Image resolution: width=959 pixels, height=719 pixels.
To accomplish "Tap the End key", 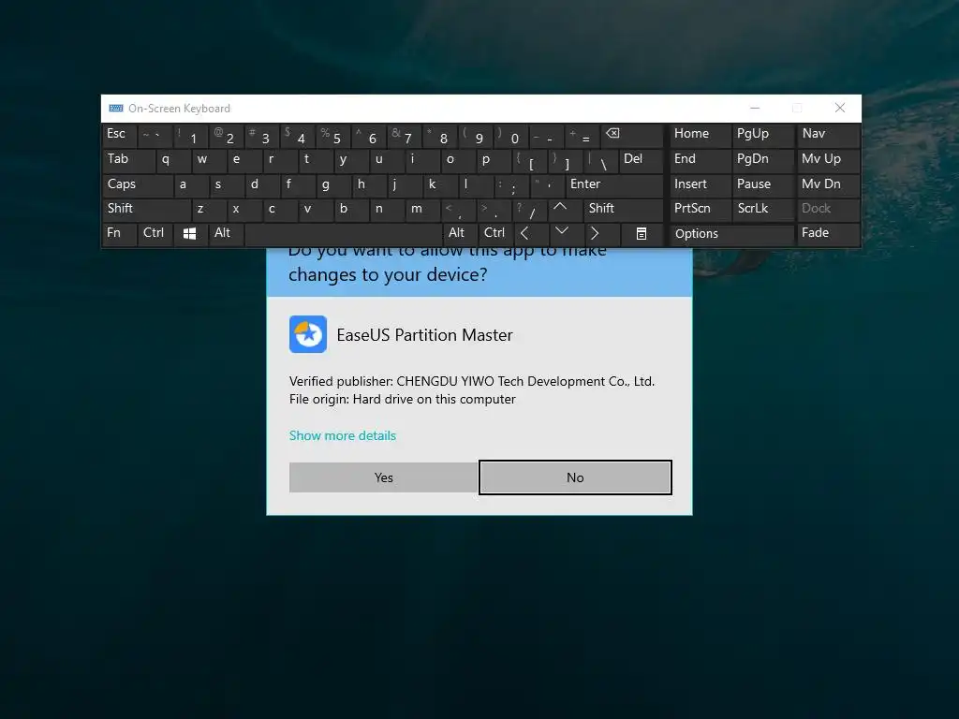I will pyautogui.click(x=701, y=159).
